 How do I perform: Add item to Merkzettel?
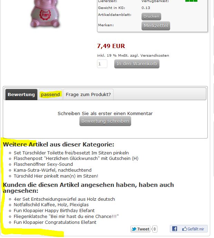coord(156,26)
